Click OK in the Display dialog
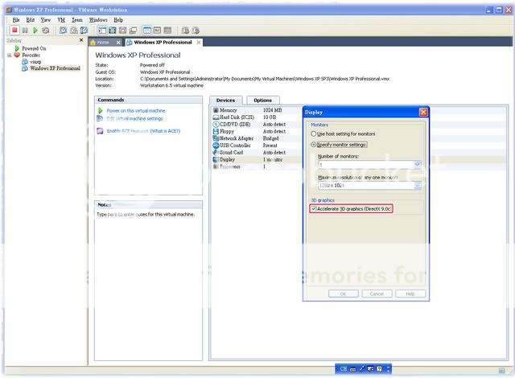Viewport: 515px width, 378px height. 344,294
